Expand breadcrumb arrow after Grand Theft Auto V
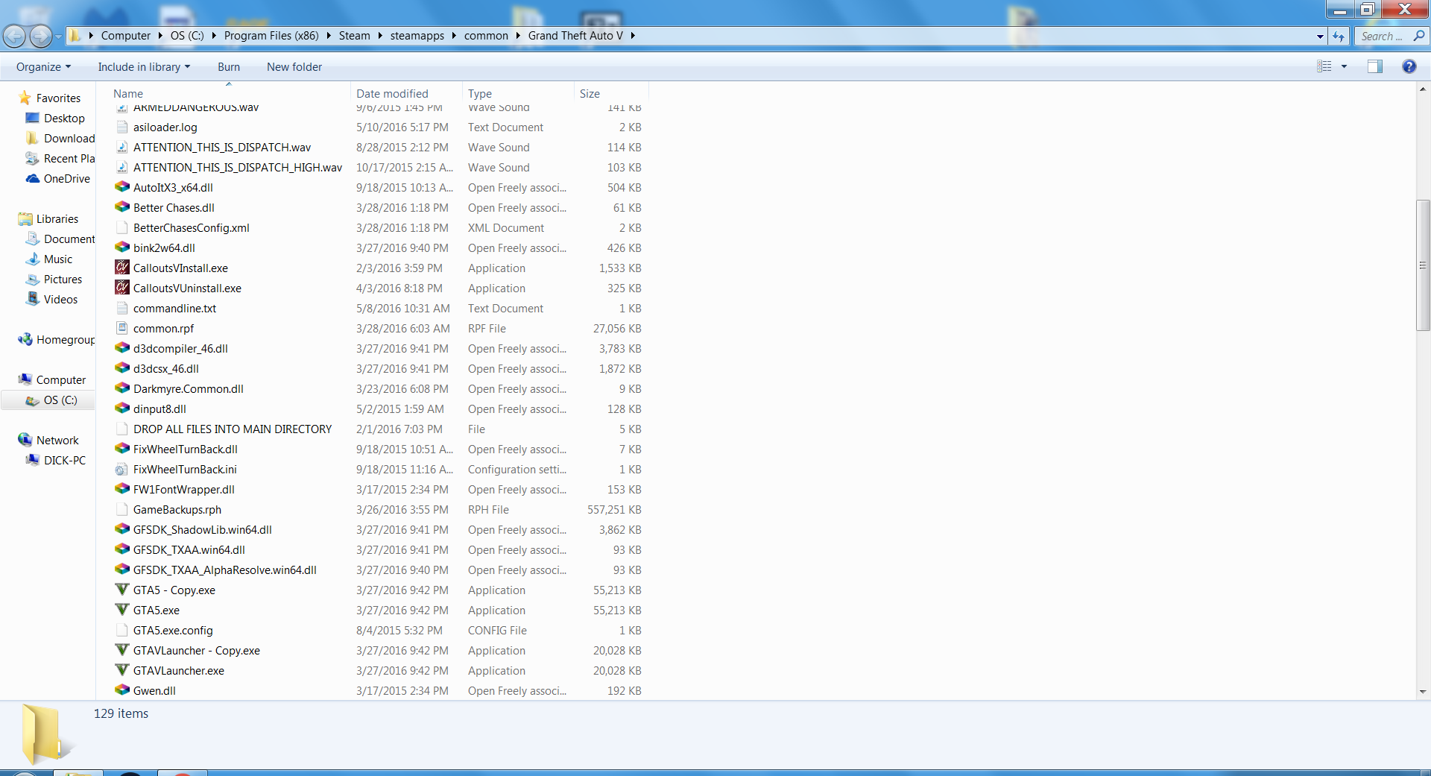Screen dimensions: 1431x776 point(632,35)
